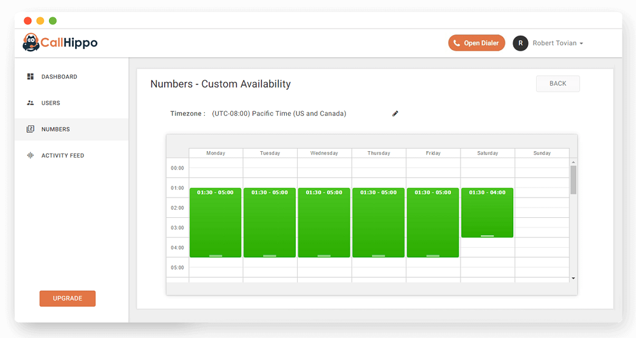
Task: Click the yellow minimize window button
Action: click(x=40, y=21)
